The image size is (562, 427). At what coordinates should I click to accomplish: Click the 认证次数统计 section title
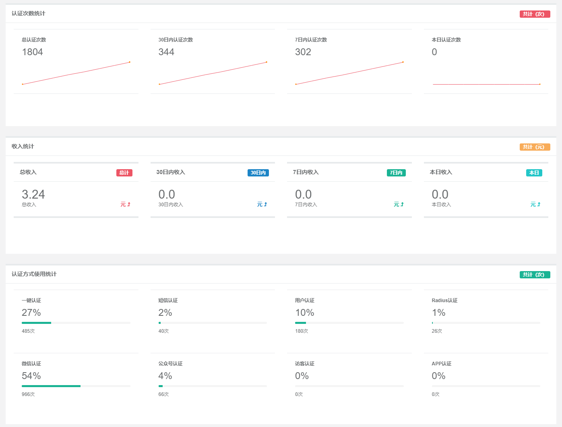pos(29,13)
